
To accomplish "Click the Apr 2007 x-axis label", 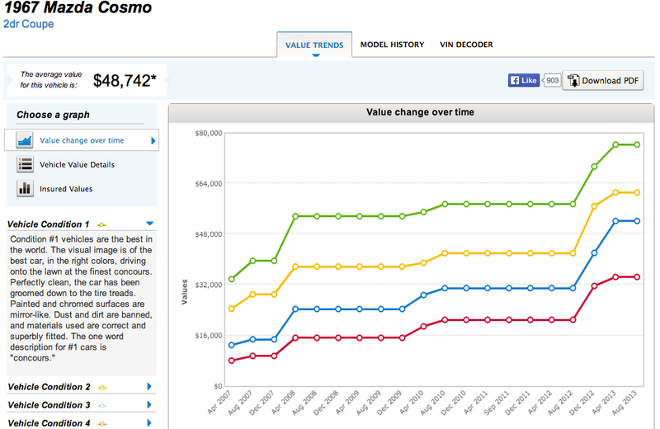I will [x=219, y=403].
